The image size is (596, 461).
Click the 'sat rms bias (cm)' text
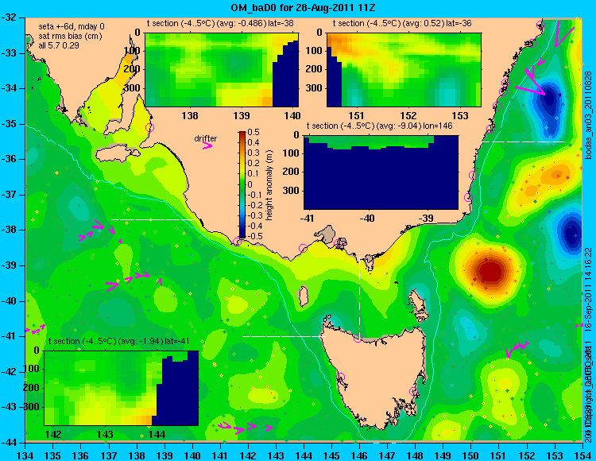pyautogui.click(x=70, y=36)
